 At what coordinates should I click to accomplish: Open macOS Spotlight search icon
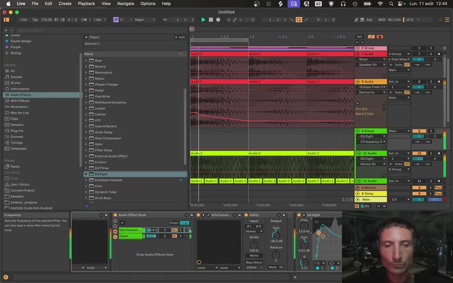pyautogui.click(x=391, y=4)
